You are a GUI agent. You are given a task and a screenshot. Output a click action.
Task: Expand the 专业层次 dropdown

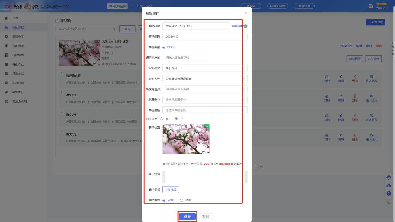[204, 68]
